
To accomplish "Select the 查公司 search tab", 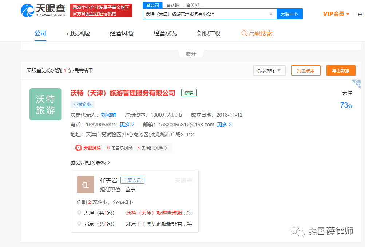I will click(x=152, y=5).
